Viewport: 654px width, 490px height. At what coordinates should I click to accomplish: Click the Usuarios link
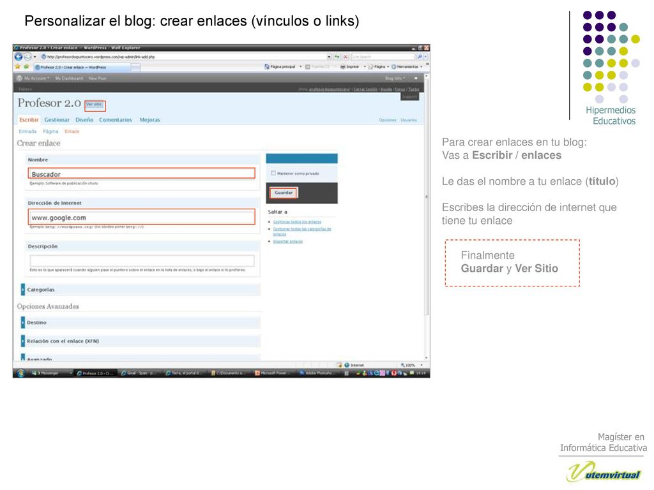(x=409, y=120)
